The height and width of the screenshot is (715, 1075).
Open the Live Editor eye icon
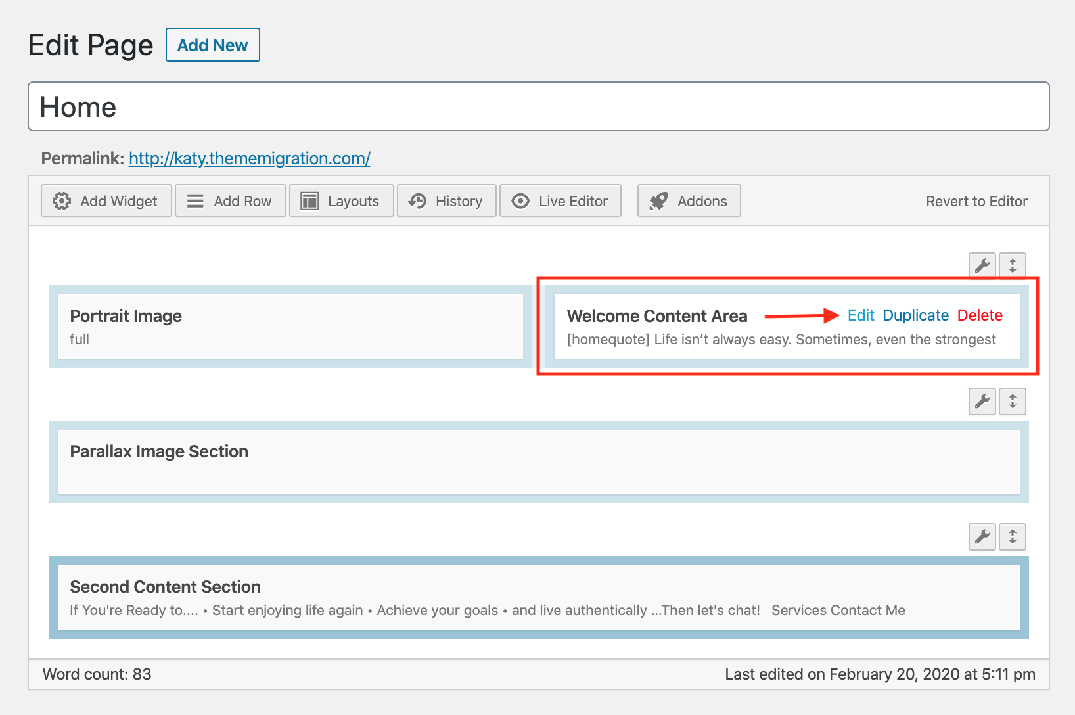click(520, 201)
